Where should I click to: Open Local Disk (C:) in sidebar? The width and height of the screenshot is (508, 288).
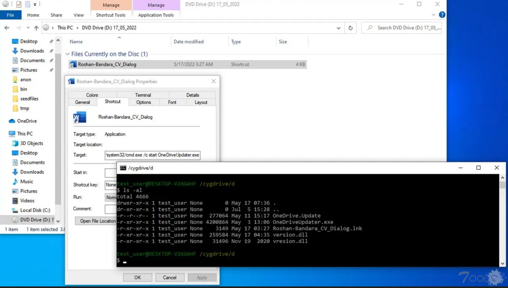[35, 210]
